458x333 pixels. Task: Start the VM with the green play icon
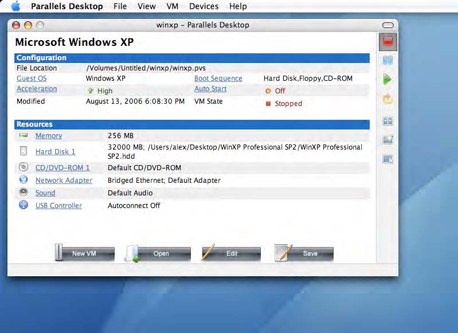pos(387,79)
